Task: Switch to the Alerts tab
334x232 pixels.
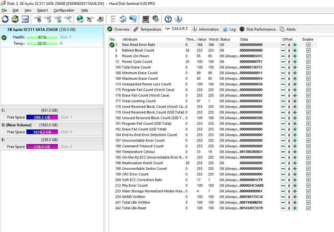Action: tap(288, 29)
